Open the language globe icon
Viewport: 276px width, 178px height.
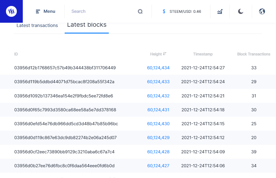tap(262, 11)
